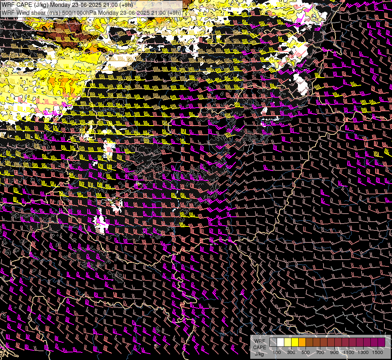Click the 1300 legend tick label
The height and width of the screenshot is (360, 392).
coord(363,352)
